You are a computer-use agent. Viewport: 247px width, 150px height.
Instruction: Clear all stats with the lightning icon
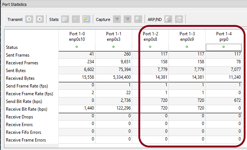click(x=87, y=19)
